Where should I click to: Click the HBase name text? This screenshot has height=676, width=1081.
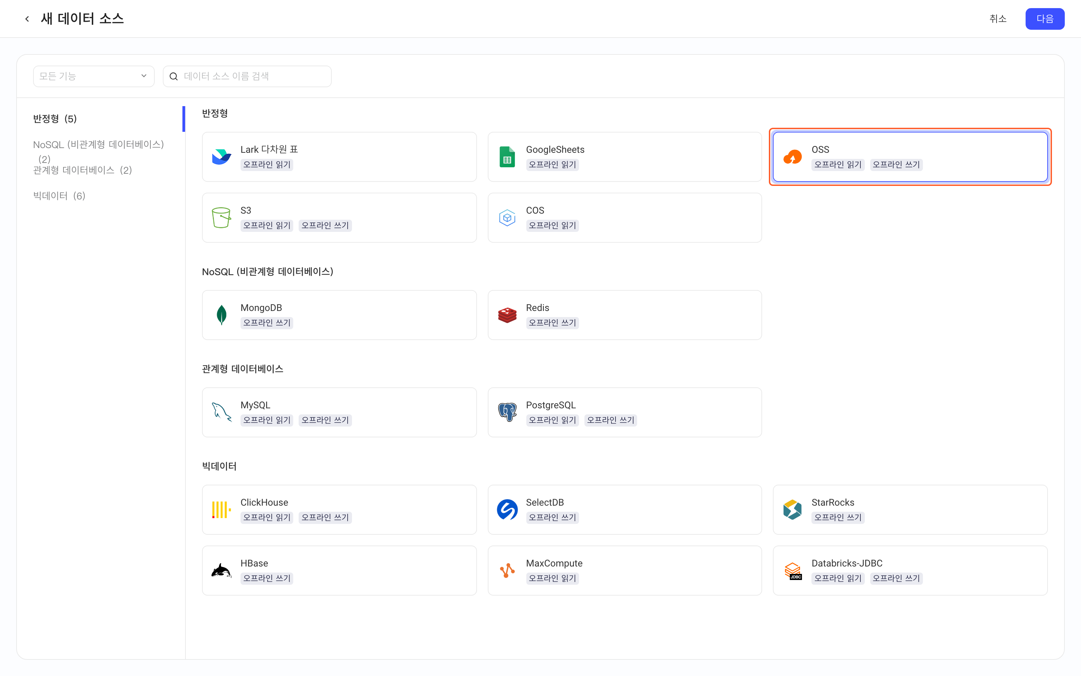pos(254,563)
